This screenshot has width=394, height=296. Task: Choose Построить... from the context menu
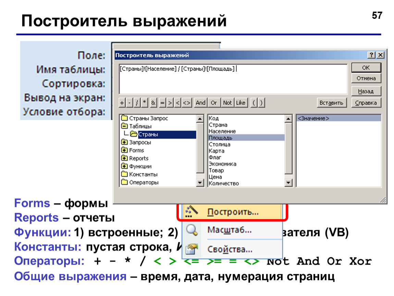coord(233,212)
